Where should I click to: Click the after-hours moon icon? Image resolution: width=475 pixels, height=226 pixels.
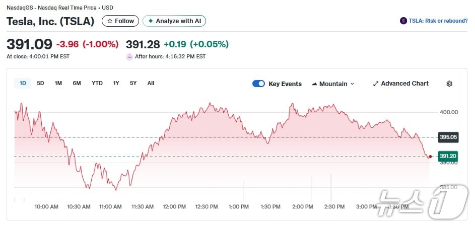(129, 57)
